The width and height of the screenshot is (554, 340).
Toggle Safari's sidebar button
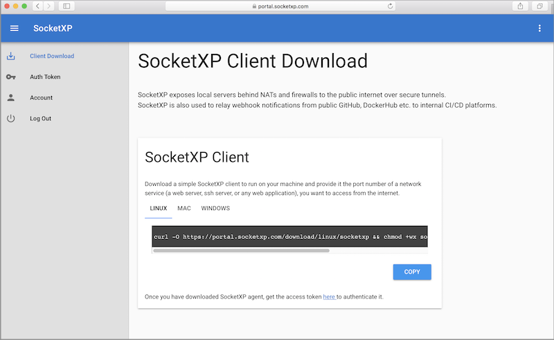pyautogui.click(x=66, y=6)
